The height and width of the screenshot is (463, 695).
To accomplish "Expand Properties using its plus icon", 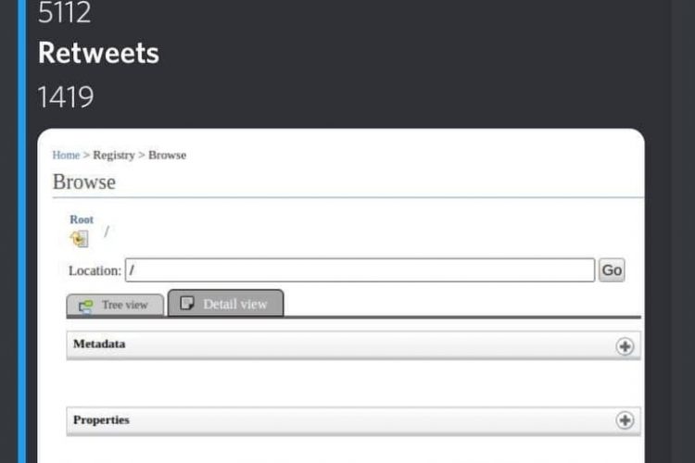I will [625, 420].
